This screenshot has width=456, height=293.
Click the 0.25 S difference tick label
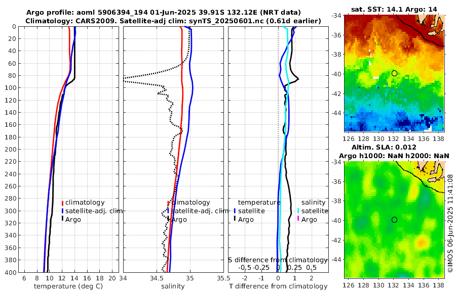pos(294,267)
